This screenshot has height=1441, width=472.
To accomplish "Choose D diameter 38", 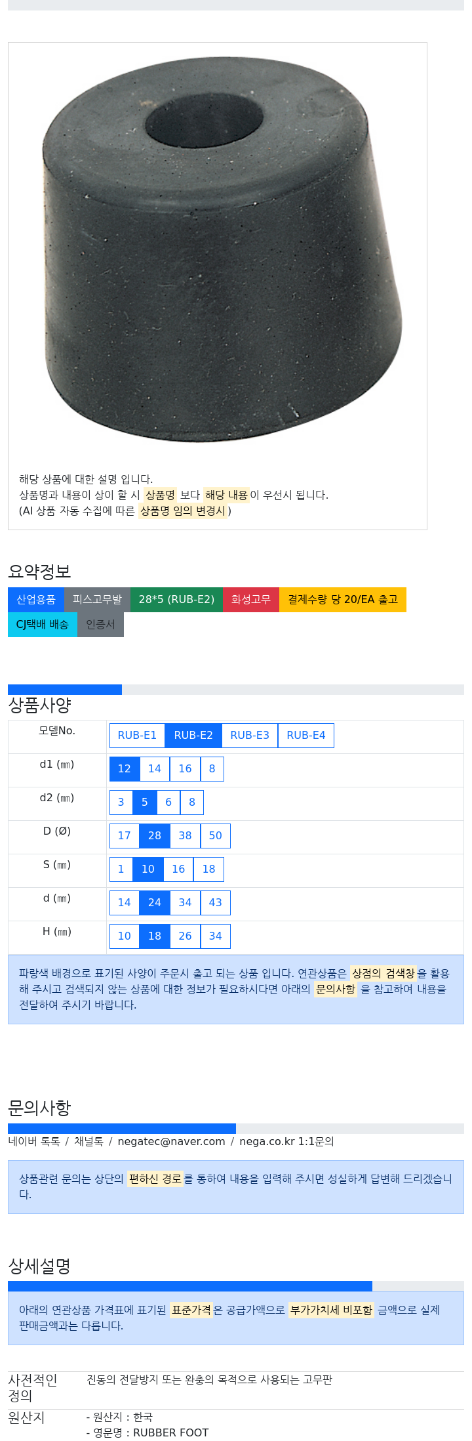I will 185,835.
